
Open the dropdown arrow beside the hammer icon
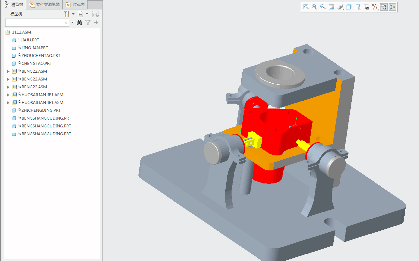[73, 14]
